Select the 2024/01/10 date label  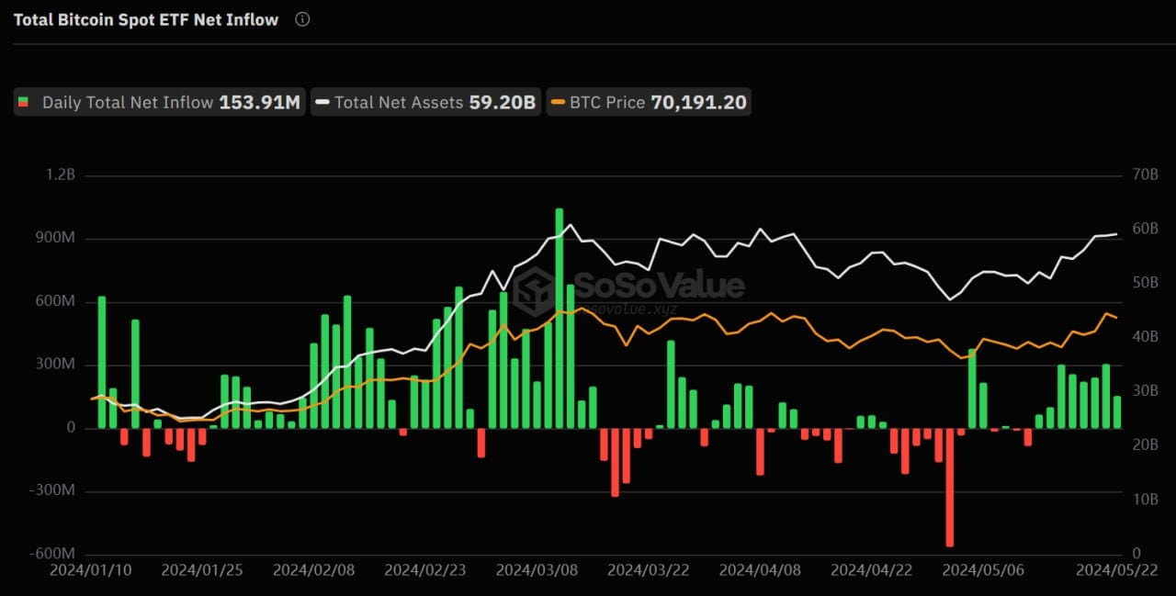tap(93, 569)
